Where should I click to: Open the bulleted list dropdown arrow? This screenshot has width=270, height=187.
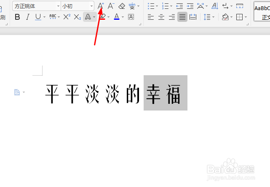tap(157, 6)
